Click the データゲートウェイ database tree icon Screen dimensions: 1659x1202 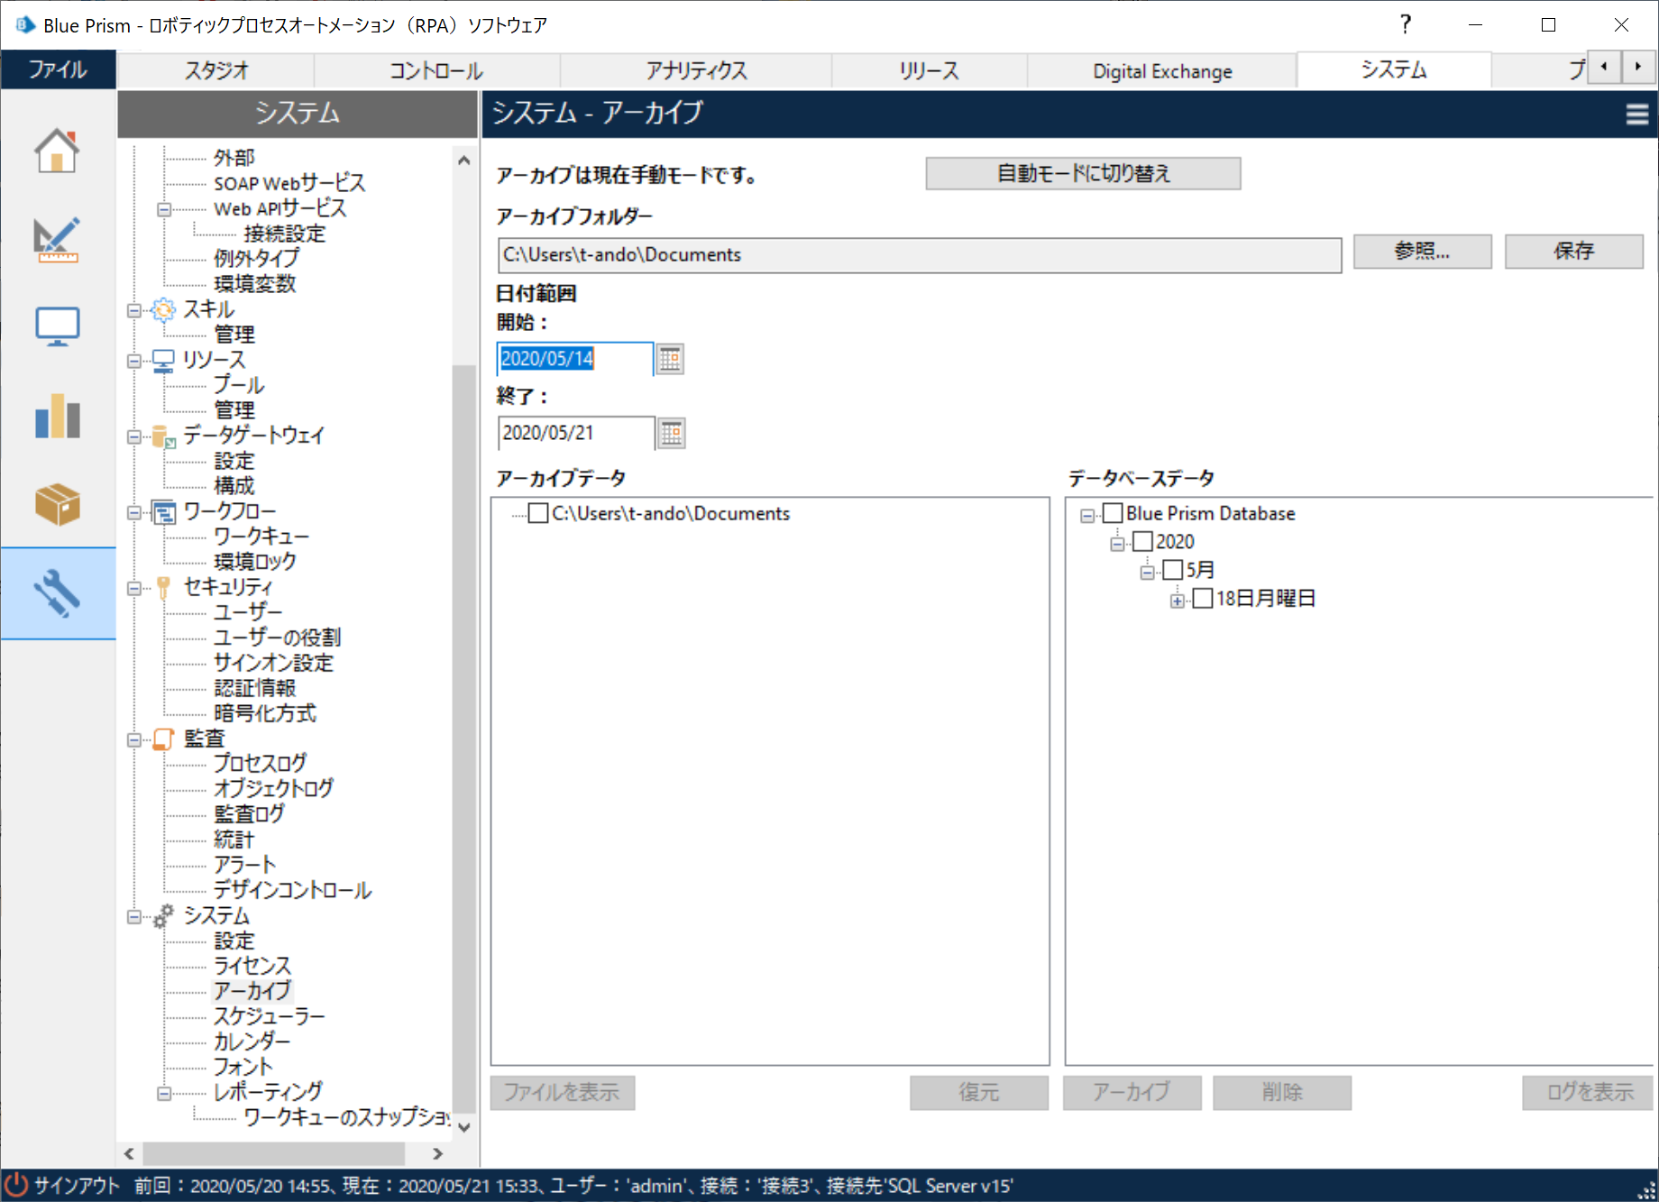[x=163, y=436]
